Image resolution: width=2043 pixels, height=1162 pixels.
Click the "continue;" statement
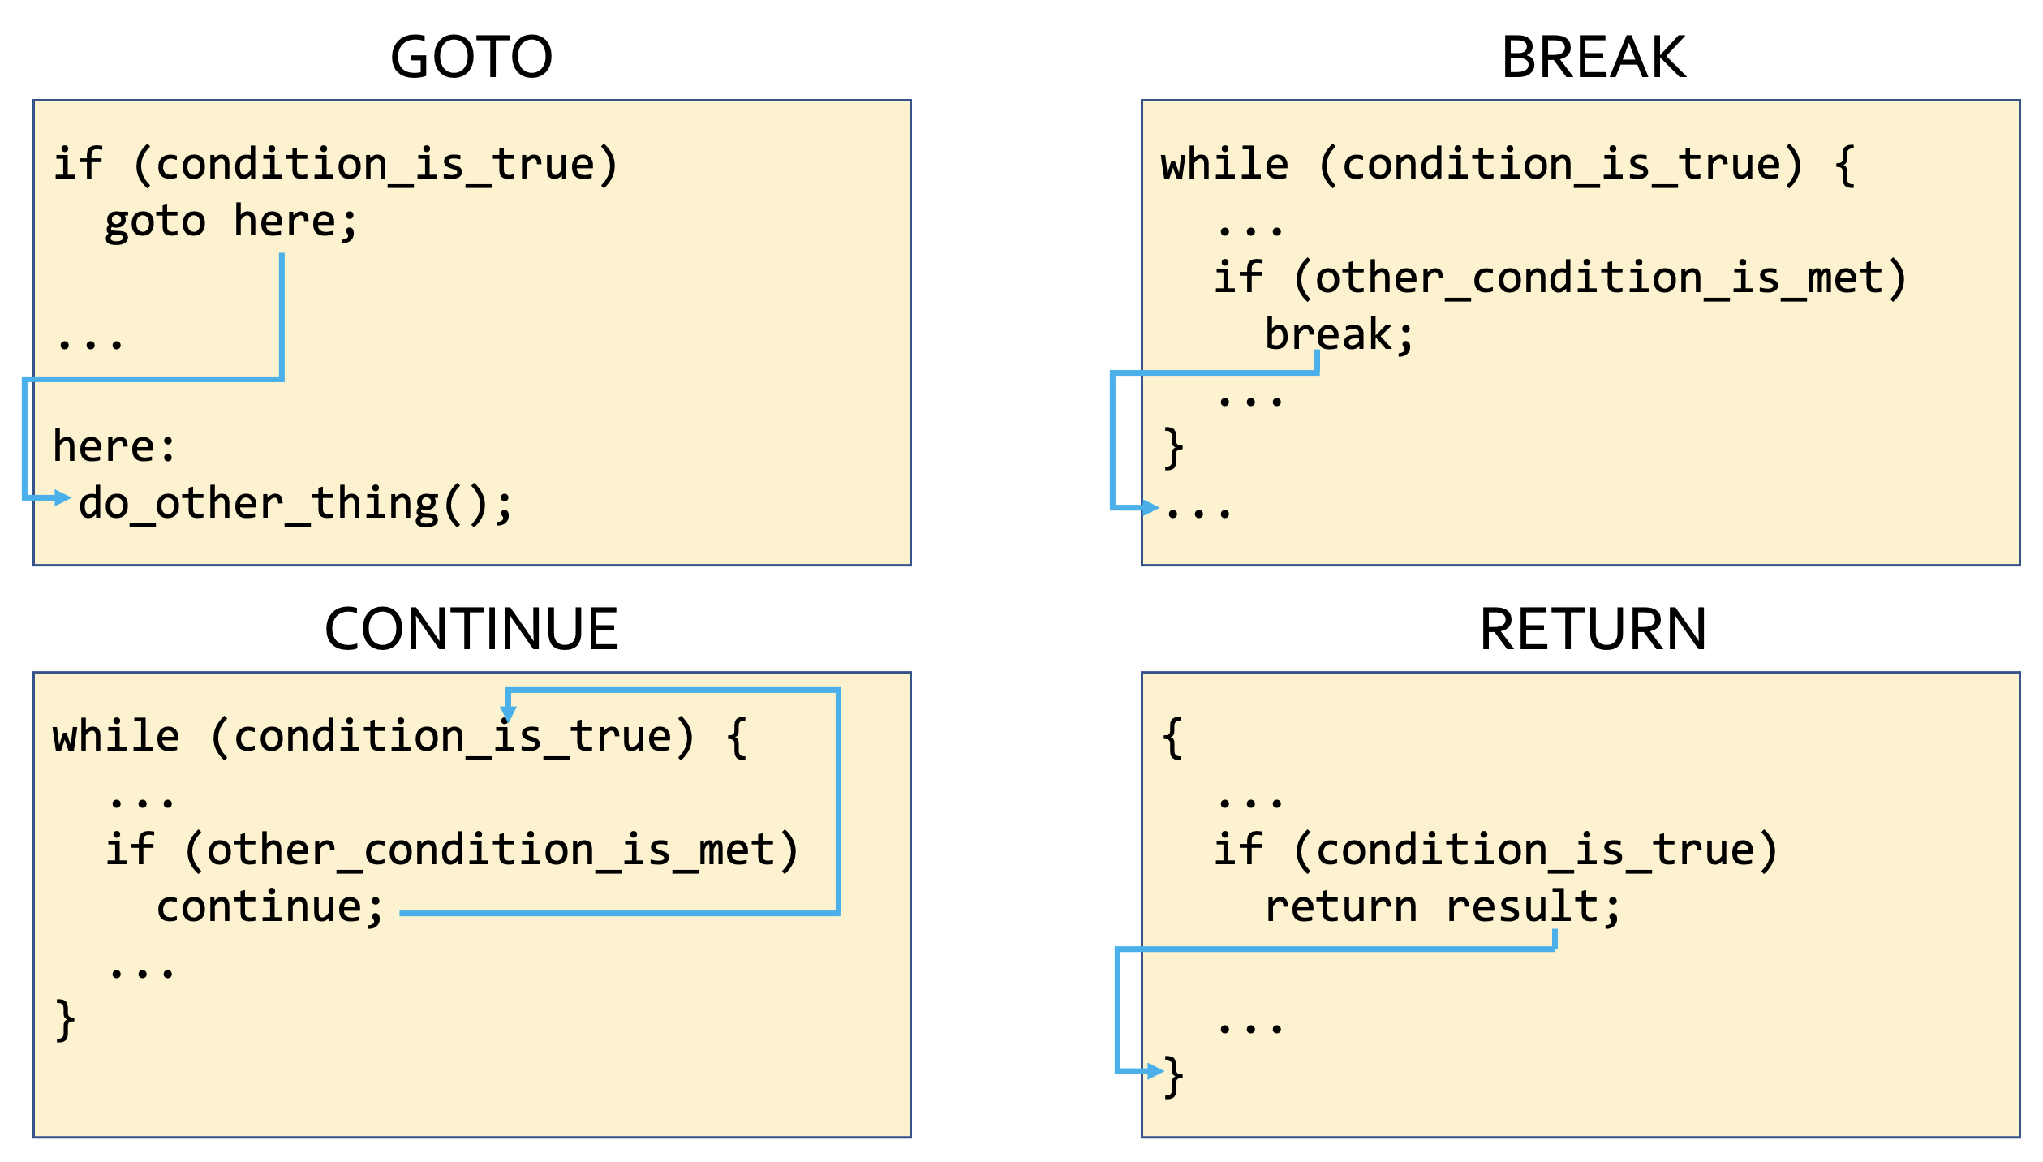[x=270, y=906]
